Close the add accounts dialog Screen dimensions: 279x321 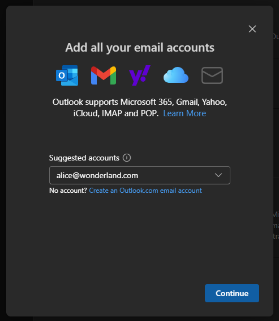(252, 29)
